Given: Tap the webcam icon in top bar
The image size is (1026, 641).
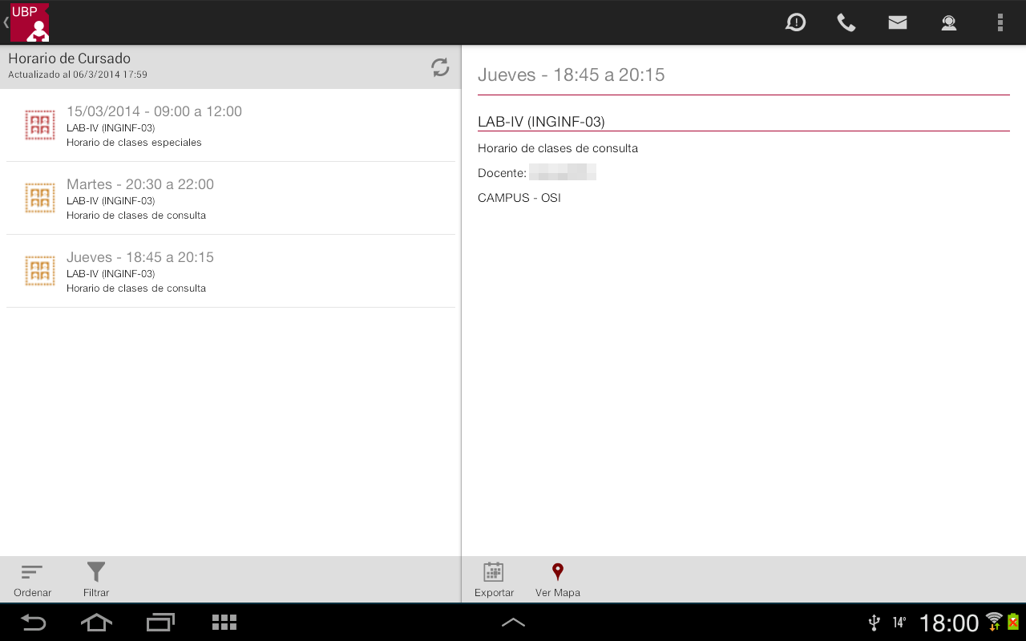Looking at the screenshot, I should [x=949, y=22].
